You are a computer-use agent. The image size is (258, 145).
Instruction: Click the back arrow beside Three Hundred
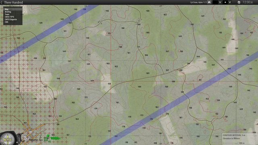tap(2, 2)
